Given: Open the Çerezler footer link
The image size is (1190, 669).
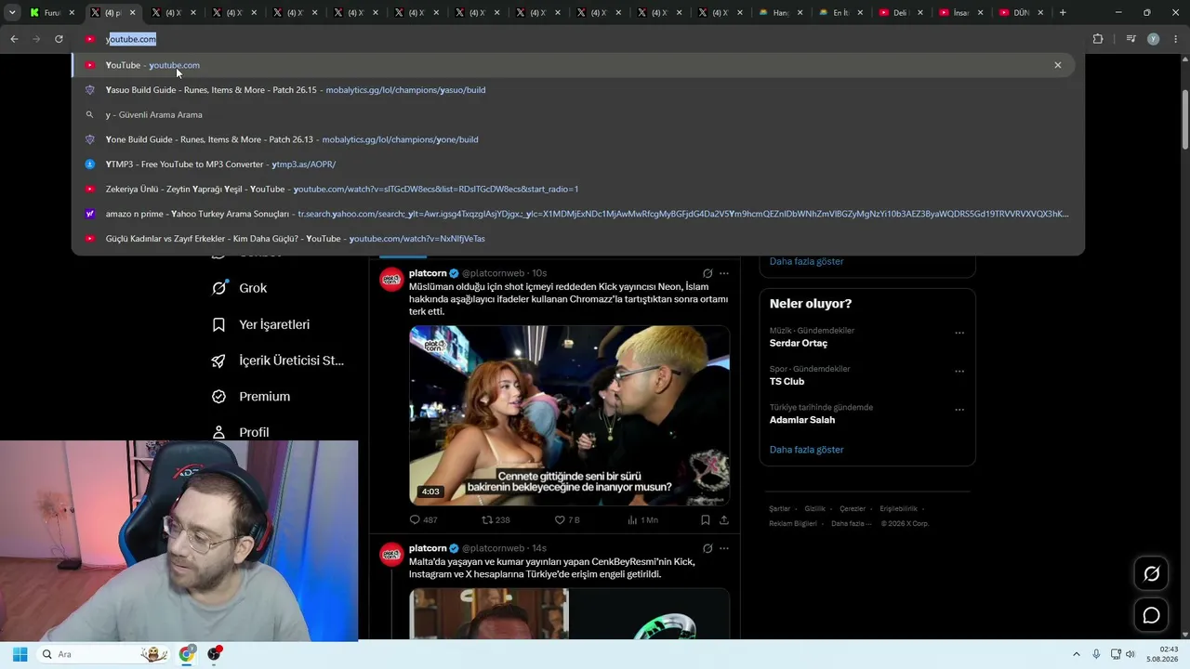Looking at the screenshot, I should pyautogui.click(x=852, y=509).
